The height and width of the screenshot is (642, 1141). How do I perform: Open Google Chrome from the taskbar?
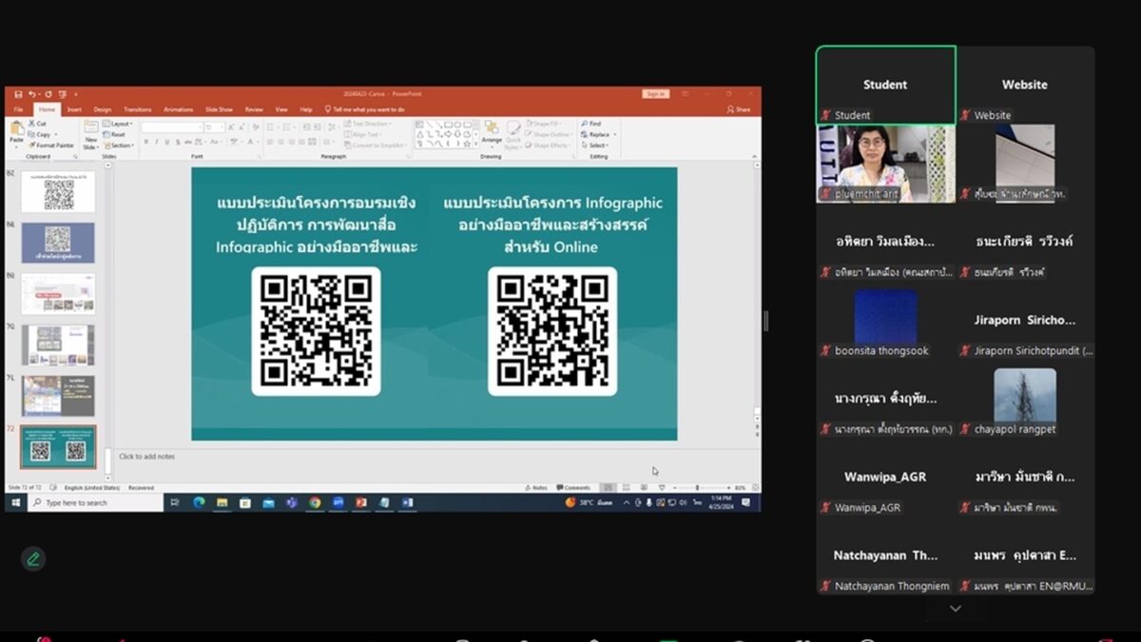[x=315, y=502]
